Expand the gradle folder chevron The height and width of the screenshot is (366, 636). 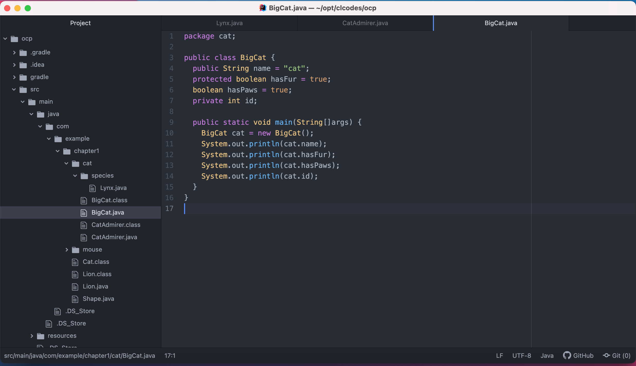click(14, 77)
